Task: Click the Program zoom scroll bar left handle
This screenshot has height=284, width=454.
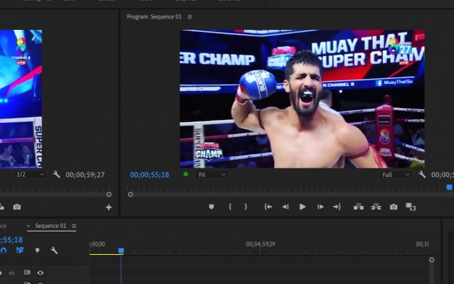Action: [x=131, y=195]
